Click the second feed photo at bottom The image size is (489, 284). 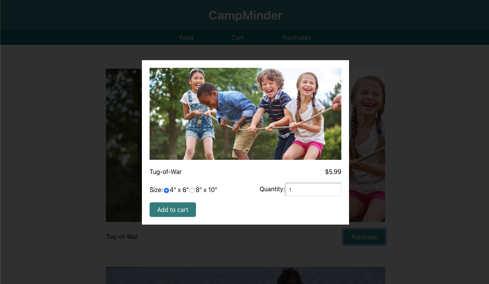click(x=245, y=275)
